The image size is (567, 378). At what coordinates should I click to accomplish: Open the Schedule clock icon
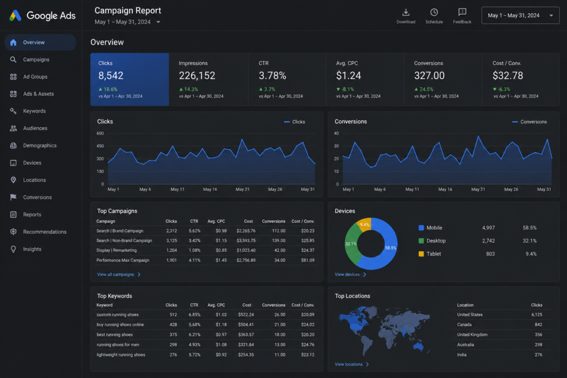coord(434,13)
